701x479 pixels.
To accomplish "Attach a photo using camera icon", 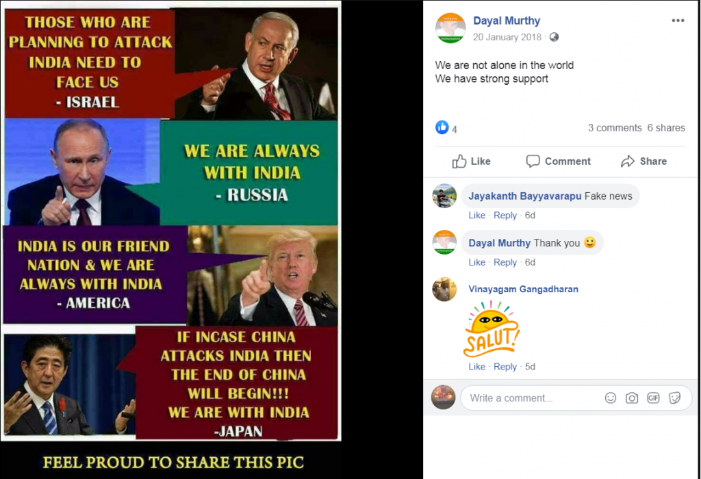I will coord(632,398).
